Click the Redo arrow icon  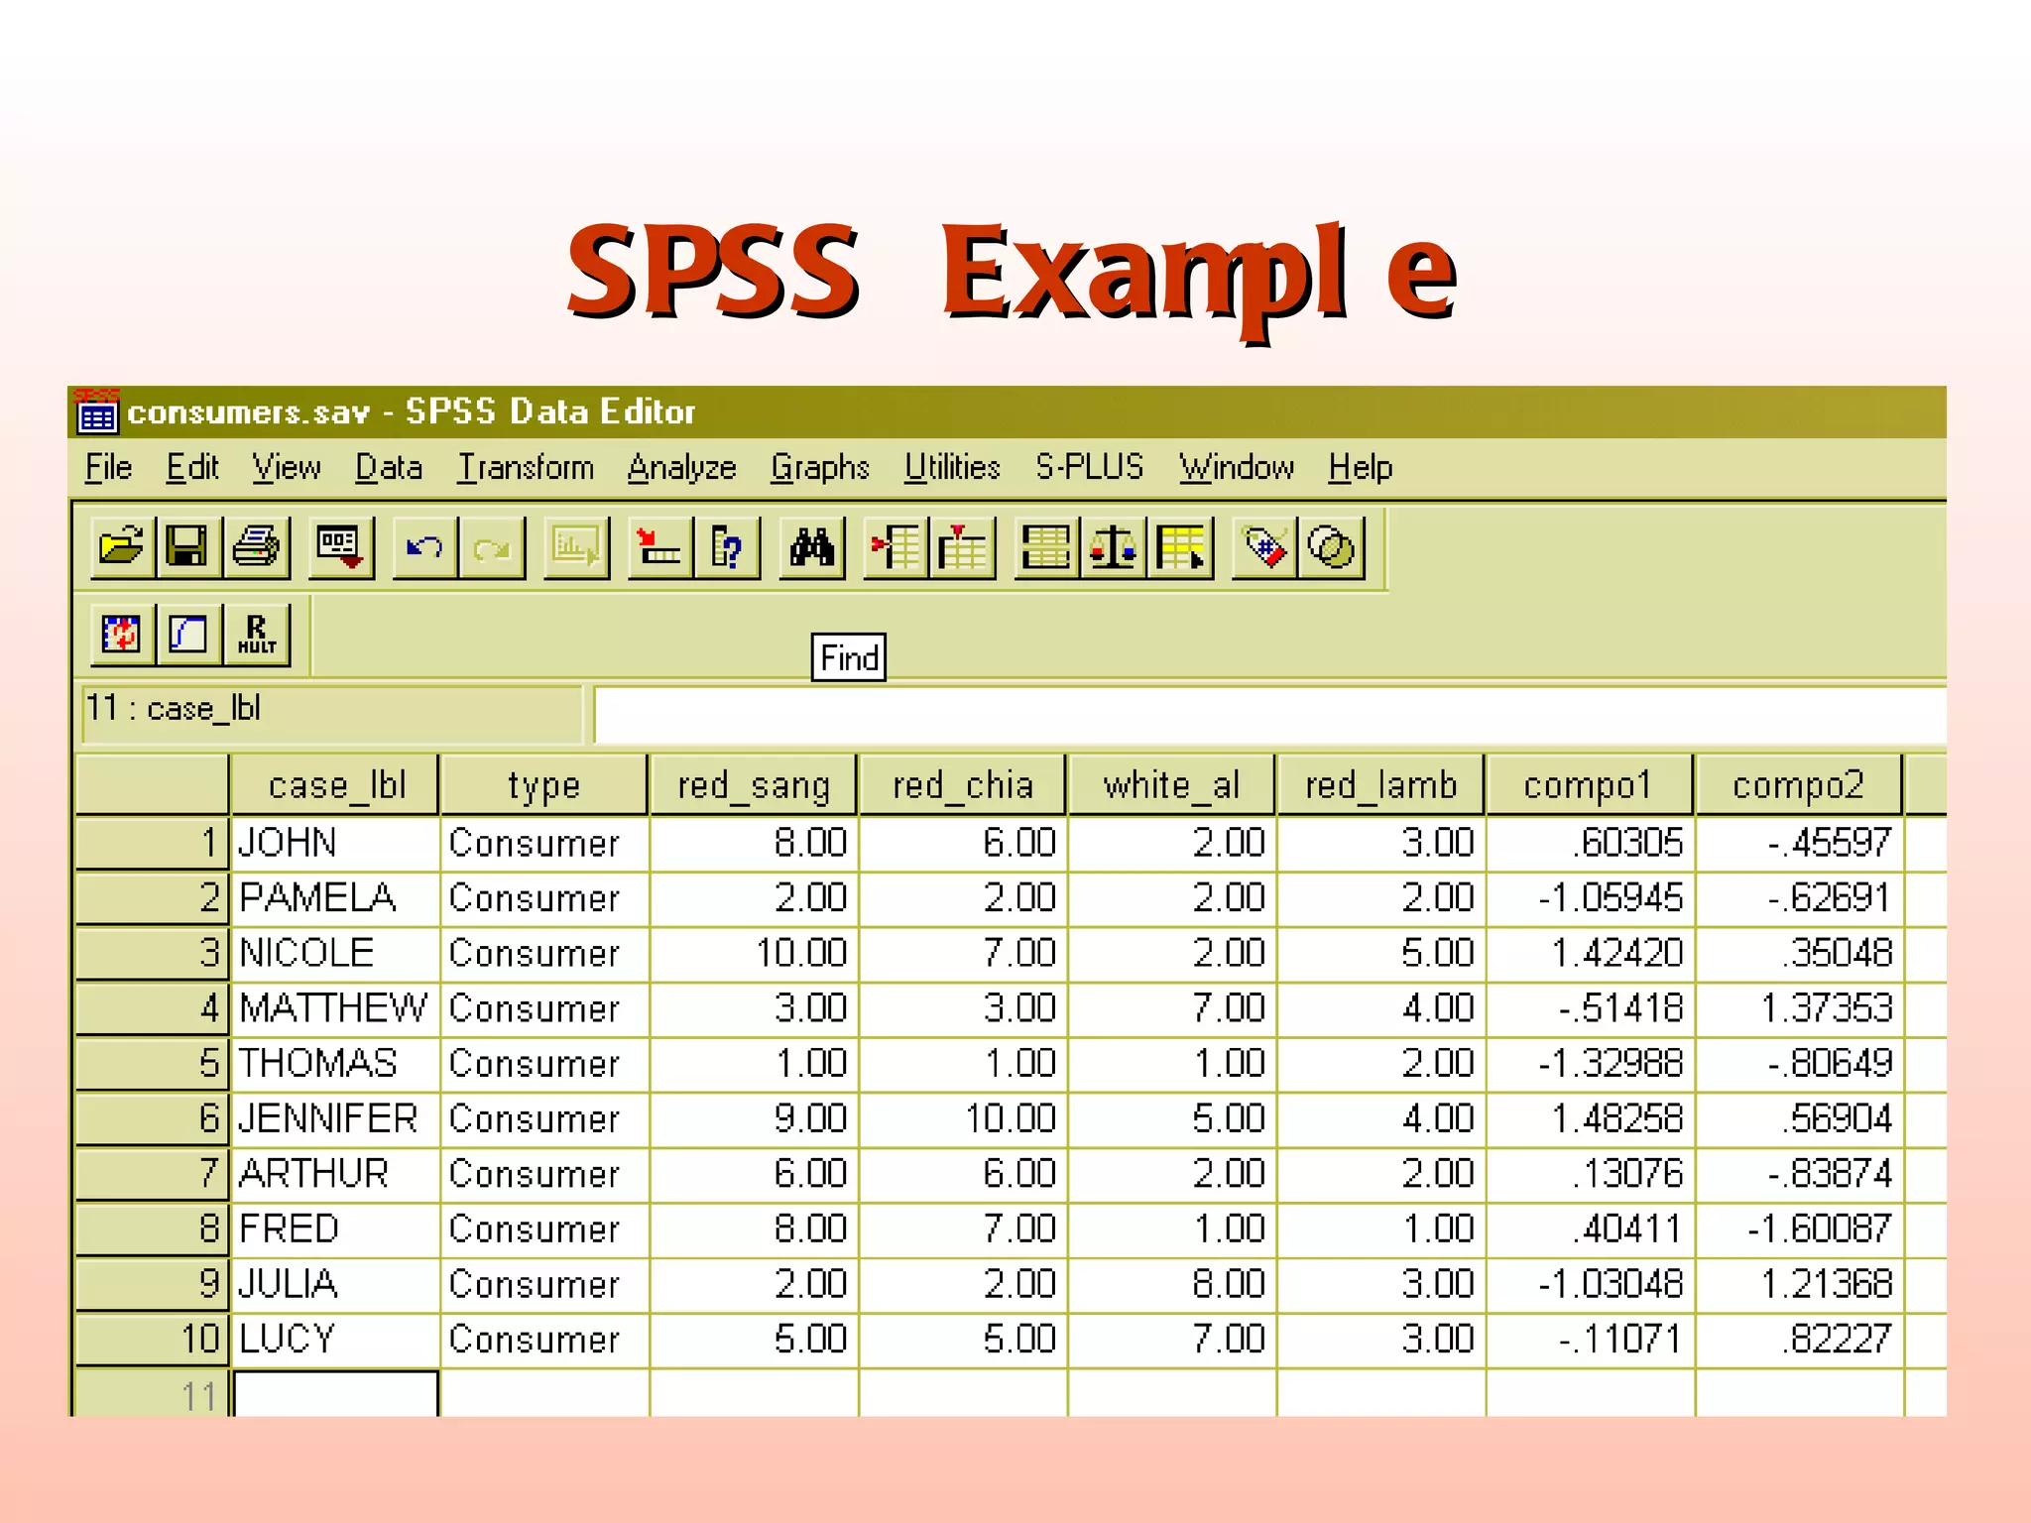click(x=492, y=547)
